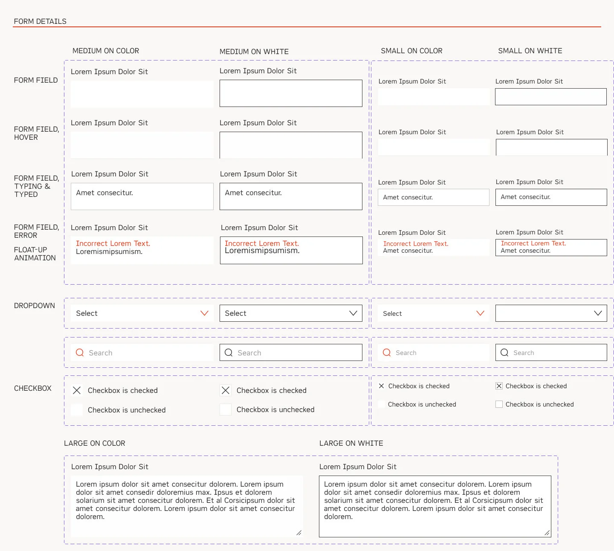This screenshot has width=614, height=551.
Task: Click the 'Select' label in Medium on Color dropdown
Action: click(87, 313)
